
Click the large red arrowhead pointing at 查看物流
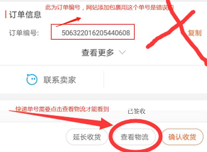pyautogui.click(x=106, y=124)
